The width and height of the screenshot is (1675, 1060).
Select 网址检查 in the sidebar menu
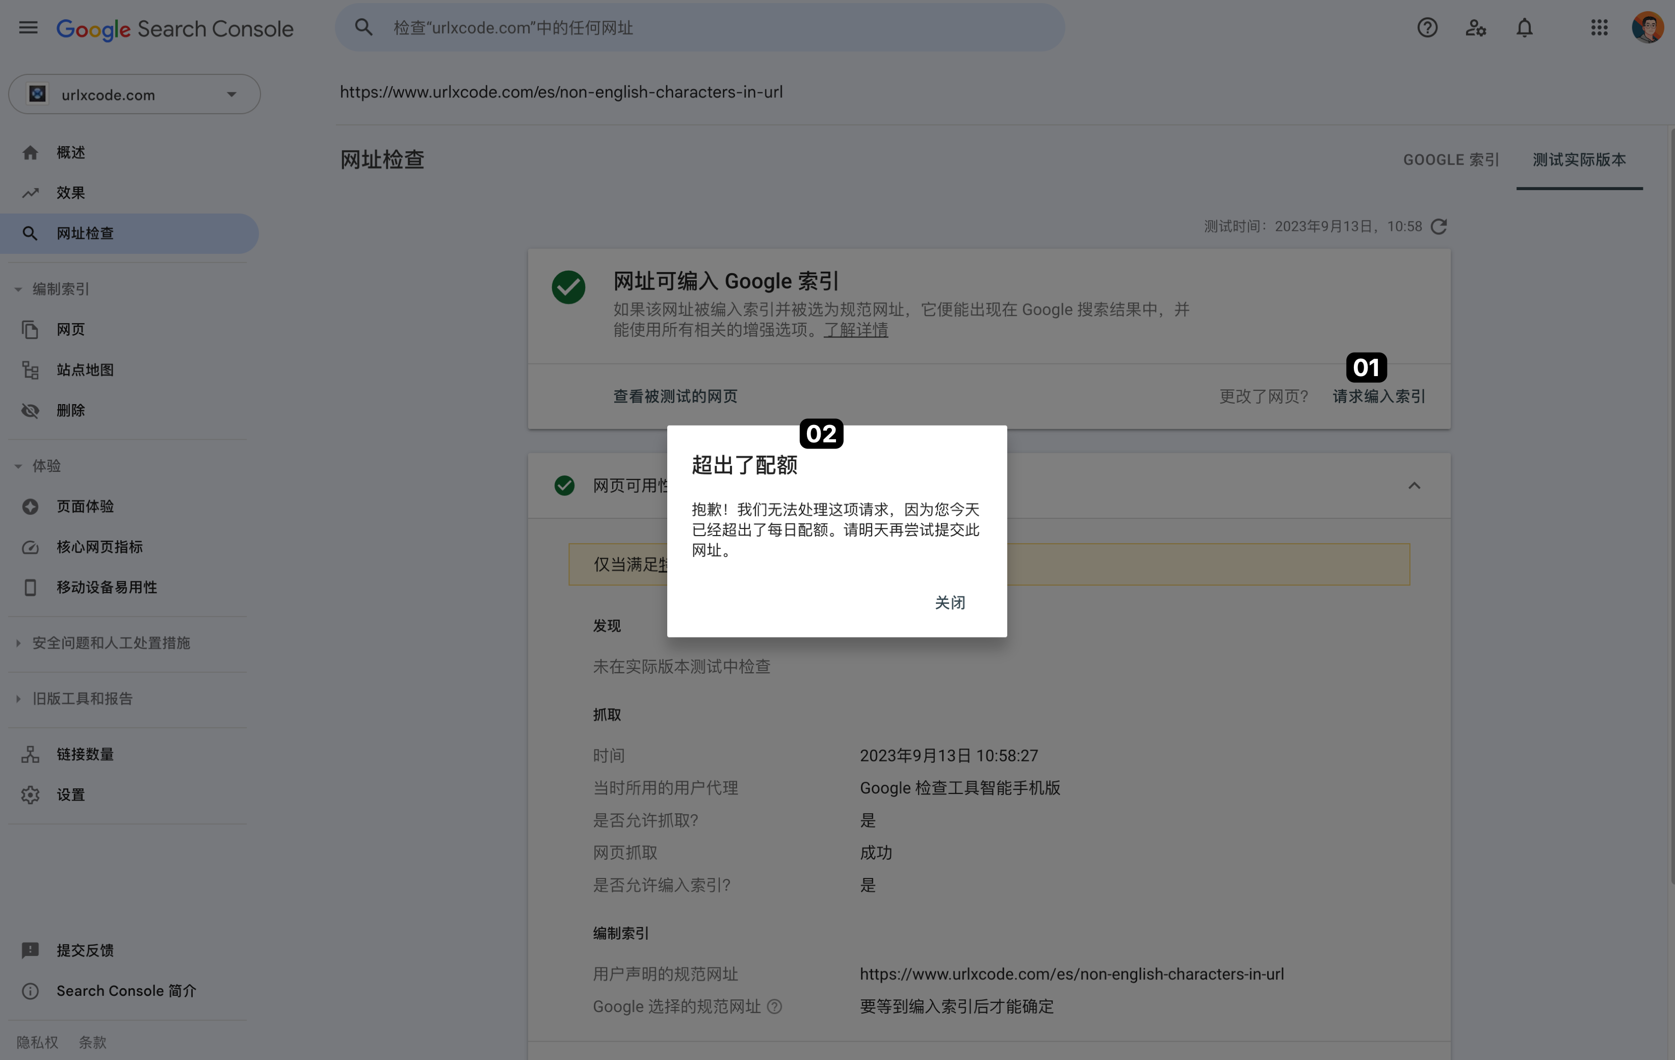[x=85, y=234]
